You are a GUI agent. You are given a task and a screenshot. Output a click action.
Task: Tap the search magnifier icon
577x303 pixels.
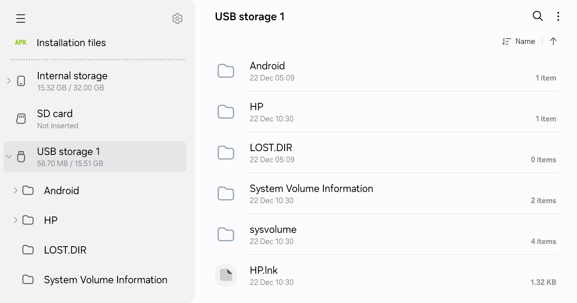pos(538,16)
